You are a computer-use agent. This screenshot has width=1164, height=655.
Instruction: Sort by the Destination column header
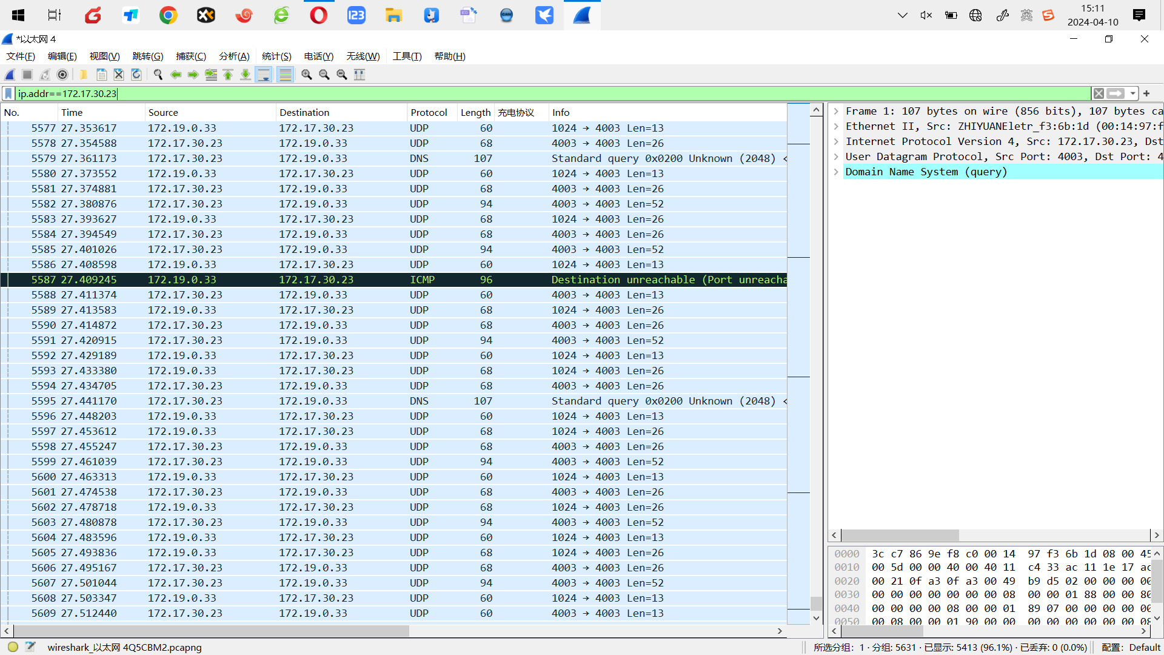pyautogui.click(x=341, y=112)
